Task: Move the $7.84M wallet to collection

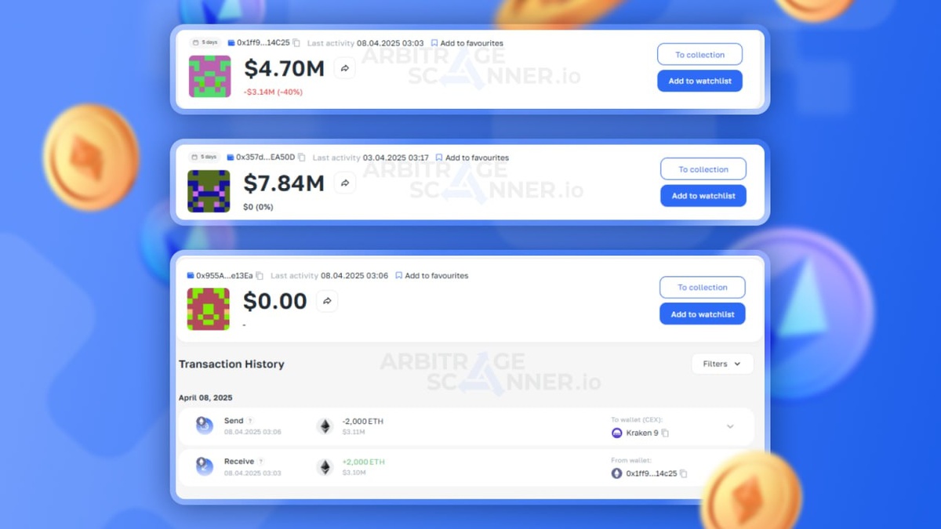Action: [x=703, y=169]
